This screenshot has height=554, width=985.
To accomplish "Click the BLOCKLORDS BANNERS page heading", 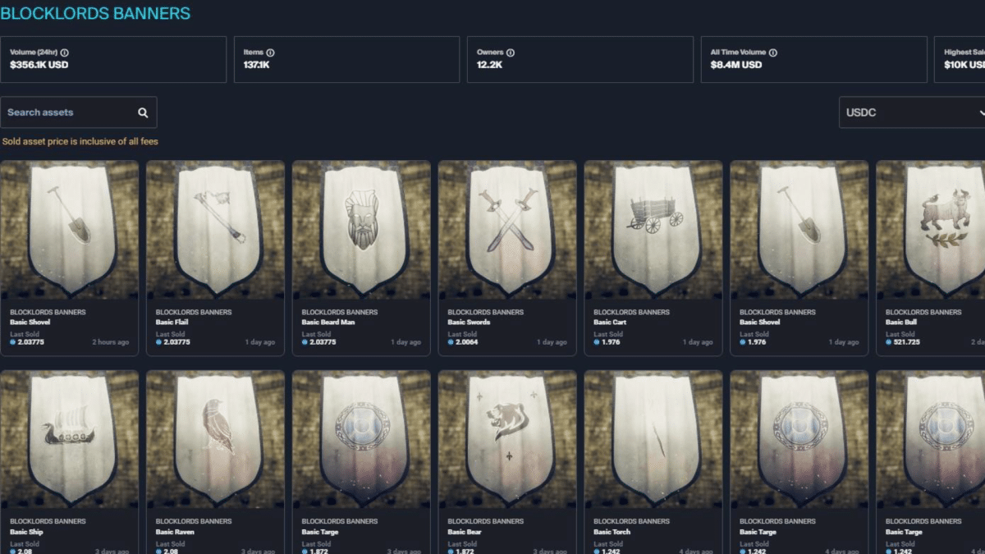I will coord(95,14).
